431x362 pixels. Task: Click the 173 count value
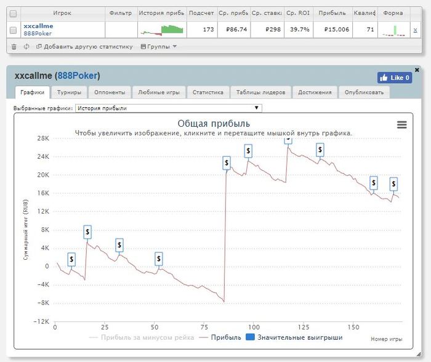pyautogui.click(x=208, y=30)
